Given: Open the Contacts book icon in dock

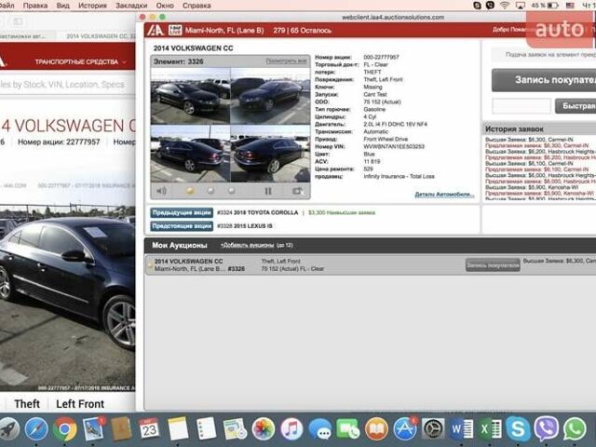Looking at the screenshot, I should coord(121,428).
